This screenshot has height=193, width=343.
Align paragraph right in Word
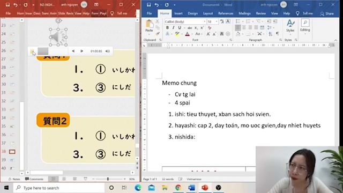click(250, 28)
